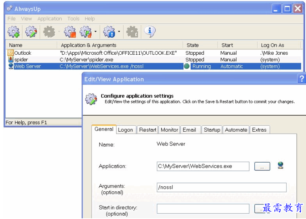Select the Web Server application row

154,66
